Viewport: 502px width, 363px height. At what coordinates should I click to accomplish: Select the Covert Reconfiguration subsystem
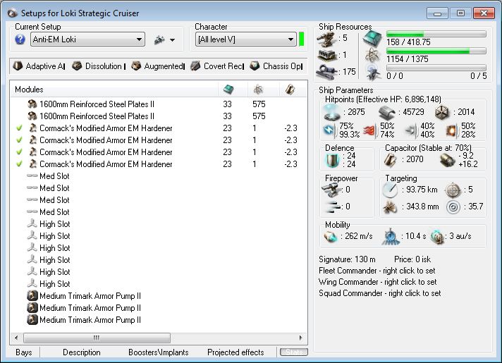(217, 66)
